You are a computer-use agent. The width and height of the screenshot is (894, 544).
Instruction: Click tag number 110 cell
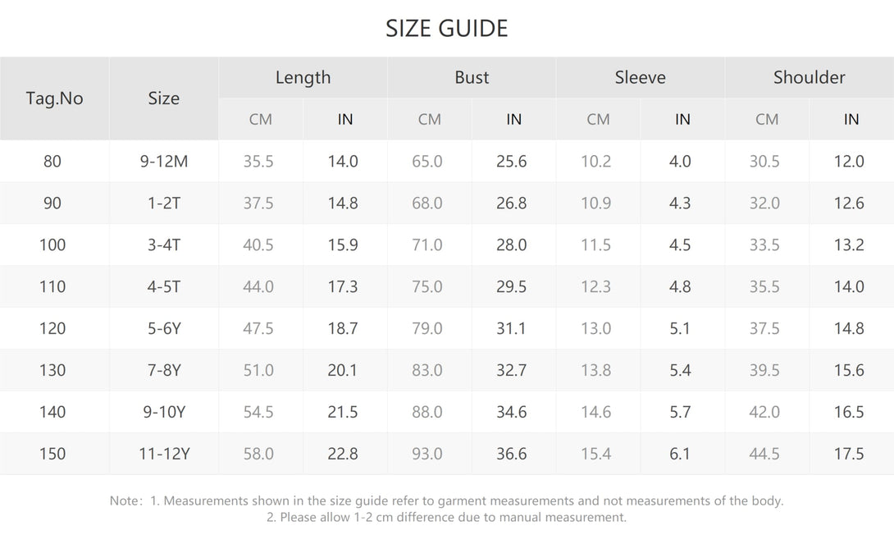[52, 287]
